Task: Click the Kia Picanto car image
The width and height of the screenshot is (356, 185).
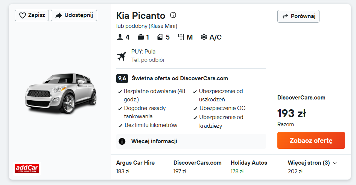Action: [61, 93]
